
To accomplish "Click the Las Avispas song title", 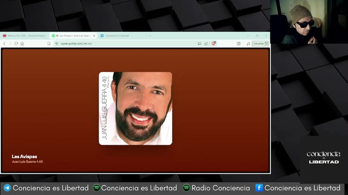I will [24, 157].
